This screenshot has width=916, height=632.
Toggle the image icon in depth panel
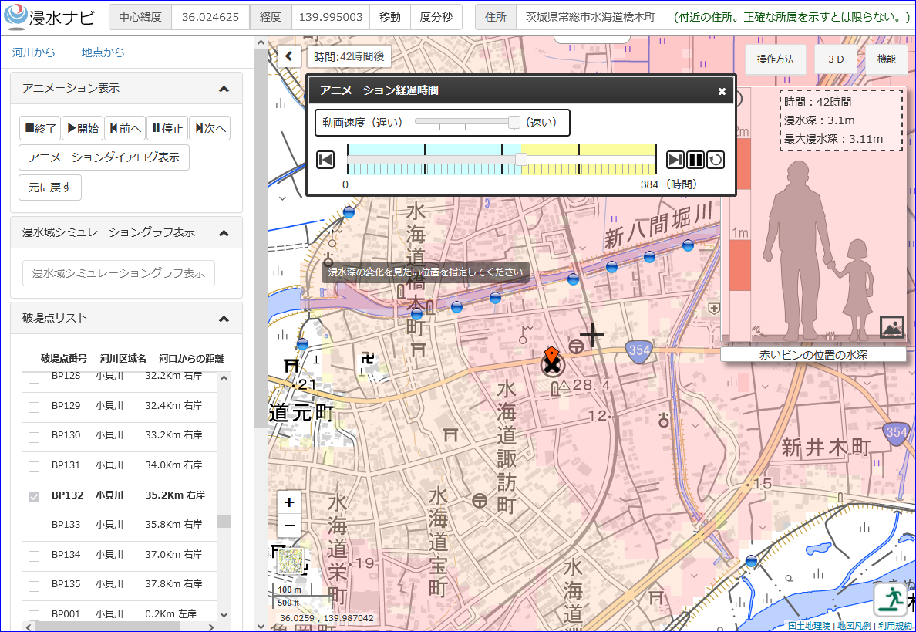pos(891,327)
